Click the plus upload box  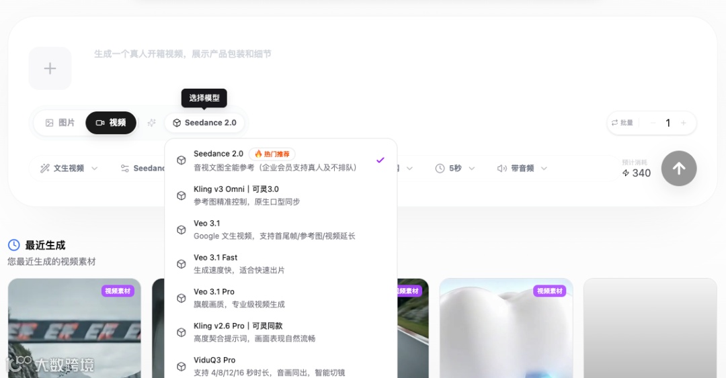pos(50,68)
